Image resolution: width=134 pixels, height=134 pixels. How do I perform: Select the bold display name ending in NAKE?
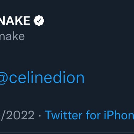(x=15, y=20)
